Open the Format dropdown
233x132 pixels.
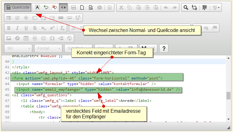[x=48, y=48]
